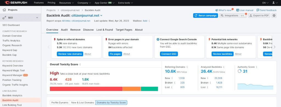Viewport: 281px width, 107px height.
Task: Select Domains by Toxicity Score toggle
Action: [111, 103]
